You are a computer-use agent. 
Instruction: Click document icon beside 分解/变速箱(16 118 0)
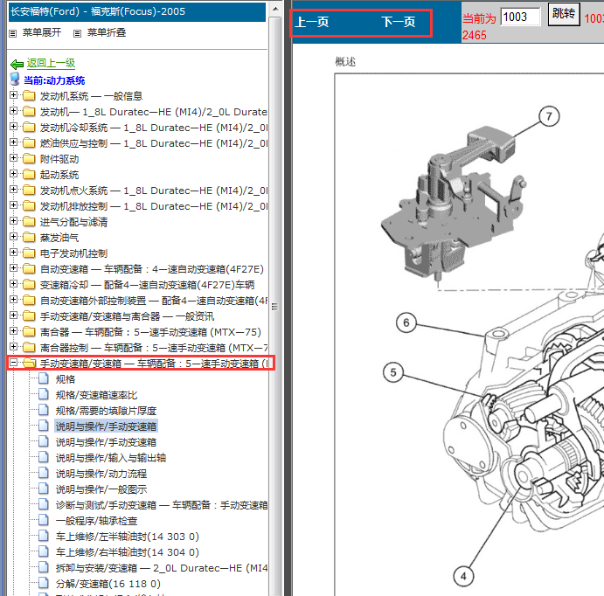44,583
